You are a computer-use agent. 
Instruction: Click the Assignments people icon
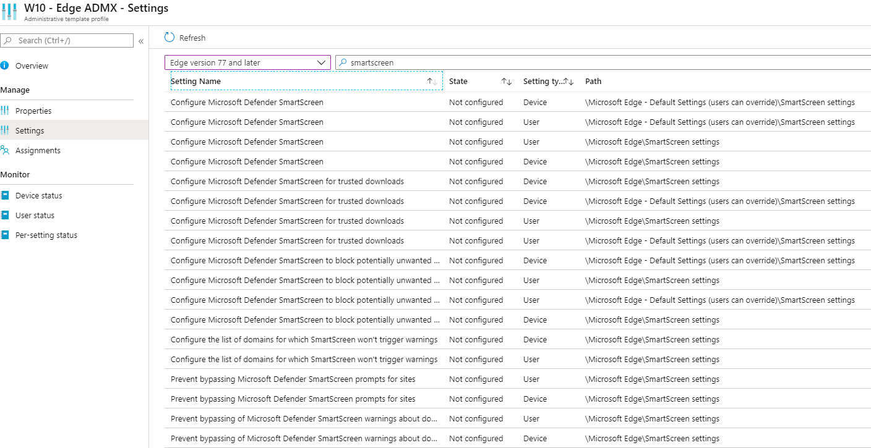[5, 150]
